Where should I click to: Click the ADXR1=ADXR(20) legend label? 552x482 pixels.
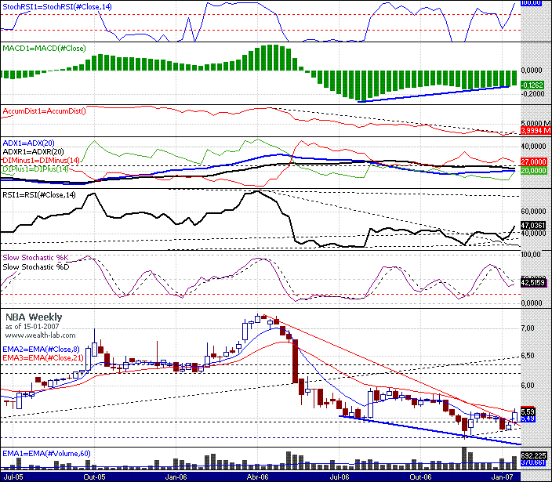point(33,151)
